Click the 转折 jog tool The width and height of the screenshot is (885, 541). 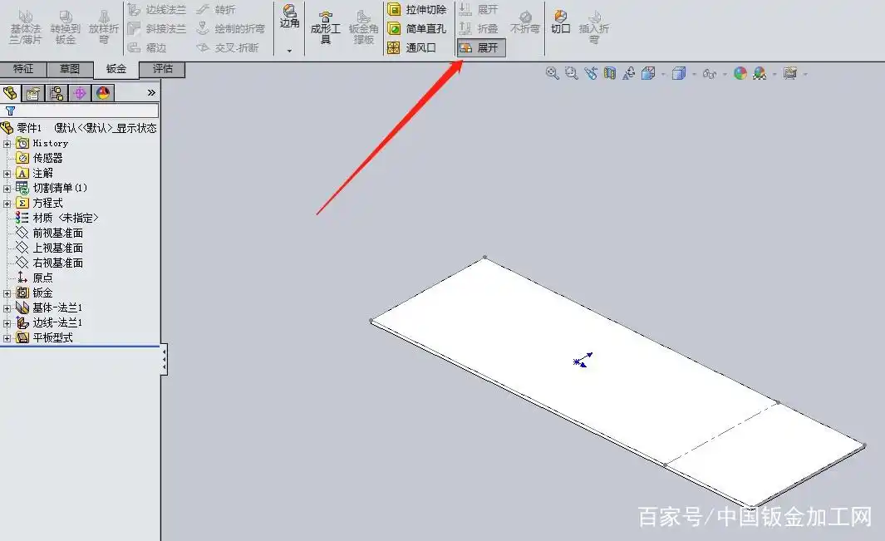coord(216,10)
